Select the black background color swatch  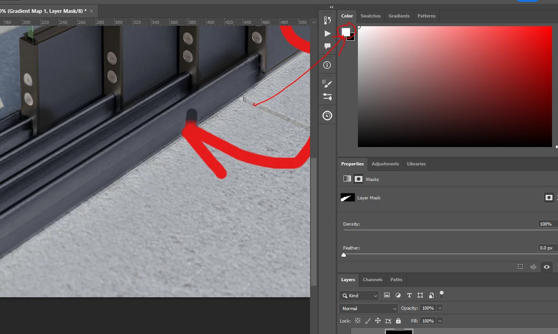(x=352, y=39)
